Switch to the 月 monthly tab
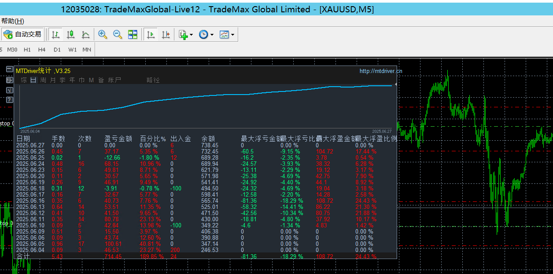553x274 pixels. coord(53,80)
